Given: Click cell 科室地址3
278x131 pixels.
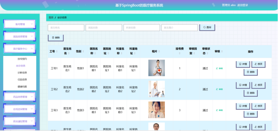Looking at the screenshot, I should point(133,110).
